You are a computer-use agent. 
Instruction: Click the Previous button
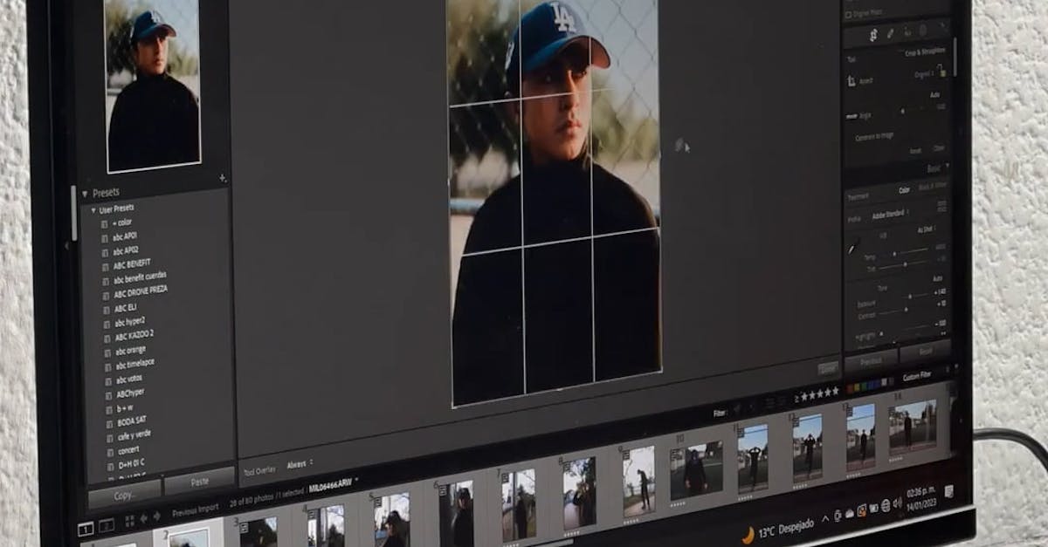(871, 359)
